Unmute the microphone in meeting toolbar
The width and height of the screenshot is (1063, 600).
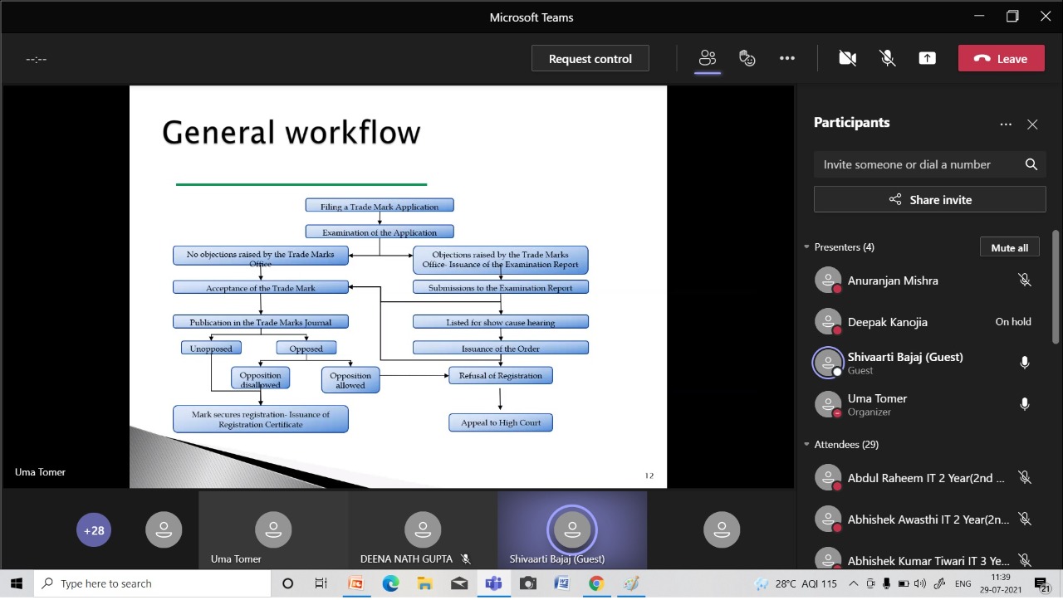(x=887, y=58)
